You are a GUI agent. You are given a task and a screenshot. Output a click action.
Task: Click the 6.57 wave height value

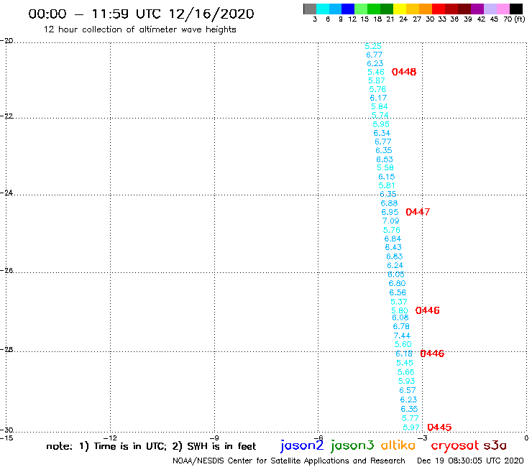point(408,390)
